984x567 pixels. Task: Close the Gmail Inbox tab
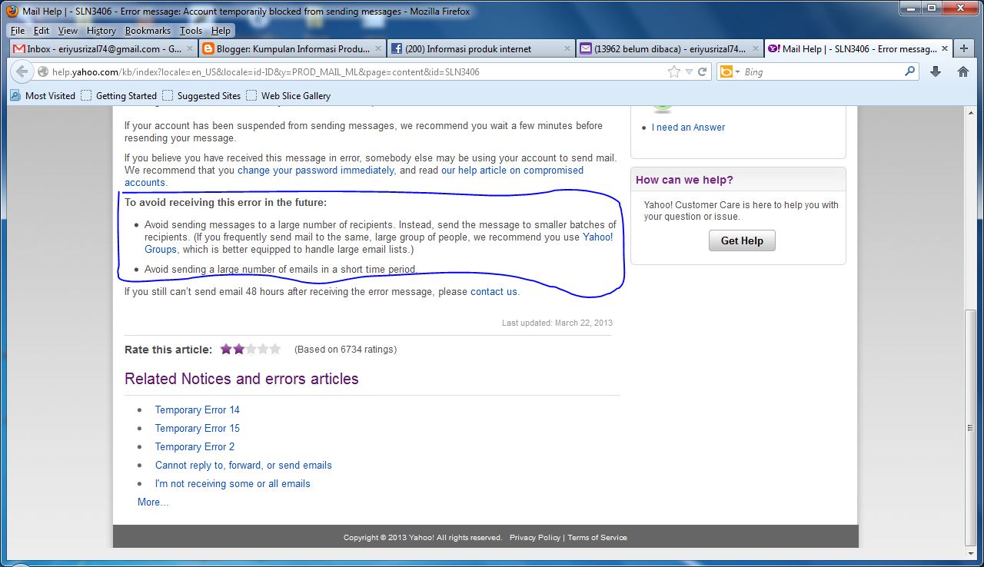pyautogui.click(x=188, y=48)
